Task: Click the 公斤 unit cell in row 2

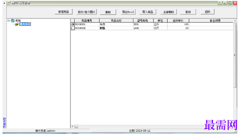Action: coord(160,28)
